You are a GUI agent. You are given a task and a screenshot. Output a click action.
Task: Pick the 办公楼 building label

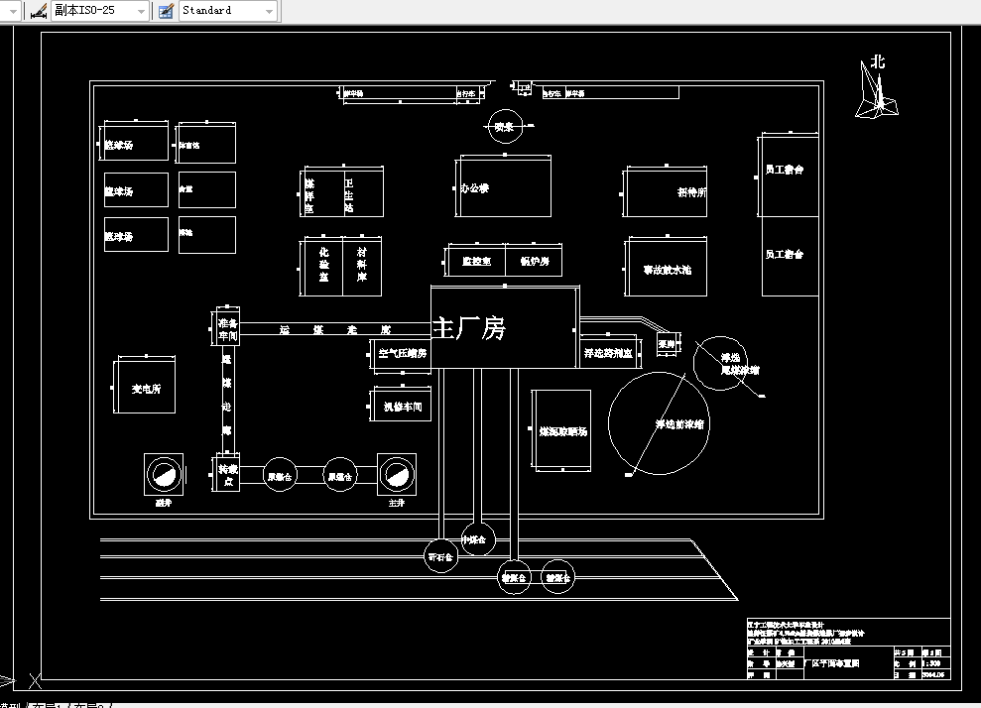(474, 187)
